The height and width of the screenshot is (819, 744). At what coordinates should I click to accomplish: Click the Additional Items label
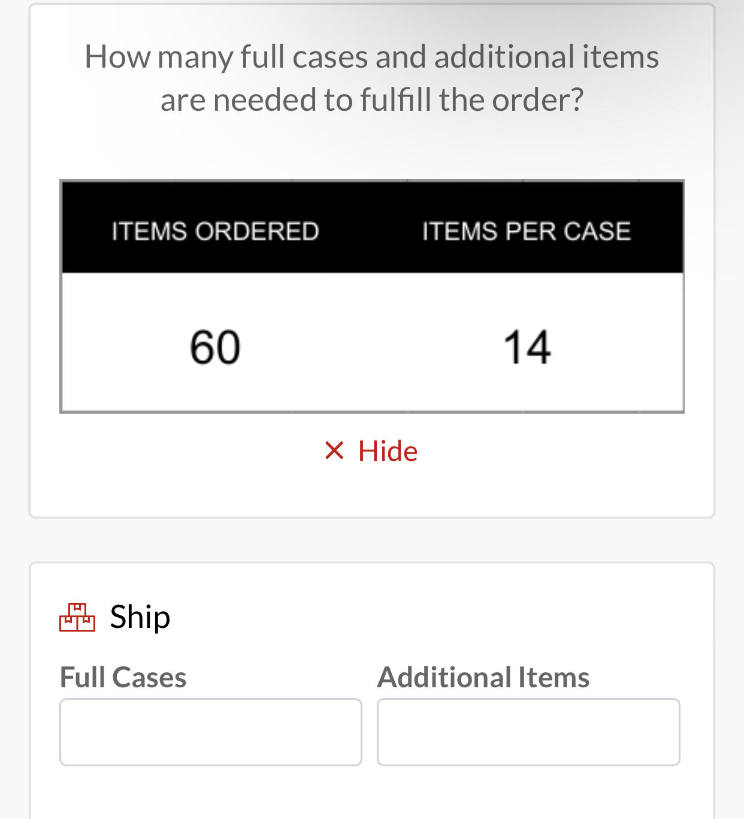[x=483, y=677]
